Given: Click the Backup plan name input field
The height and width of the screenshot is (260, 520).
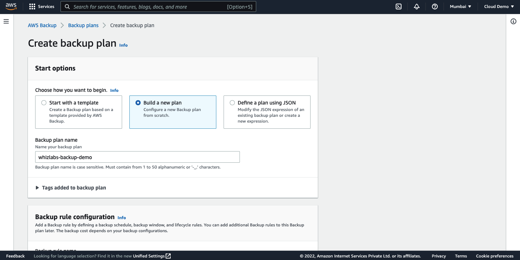Looking at the screenshot, I should coord(137,157).
